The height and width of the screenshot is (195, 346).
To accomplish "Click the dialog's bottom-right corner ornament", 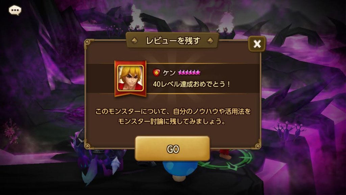I will pyautogui.click(x=258, y=146).
